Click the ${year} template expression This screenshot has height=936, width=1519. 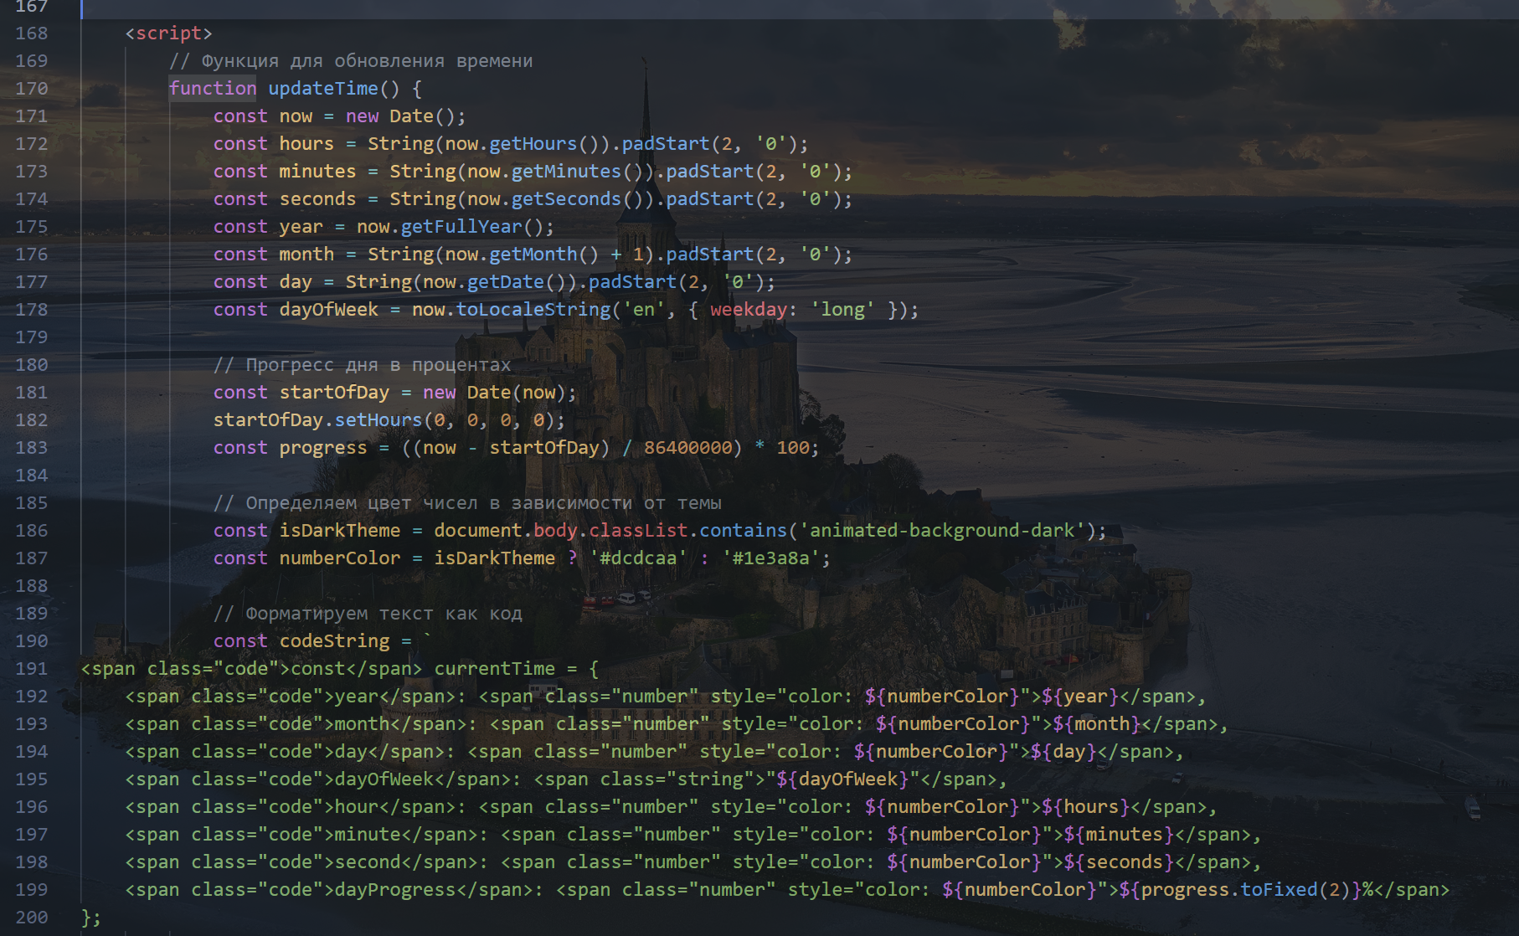coord(1080,697)
